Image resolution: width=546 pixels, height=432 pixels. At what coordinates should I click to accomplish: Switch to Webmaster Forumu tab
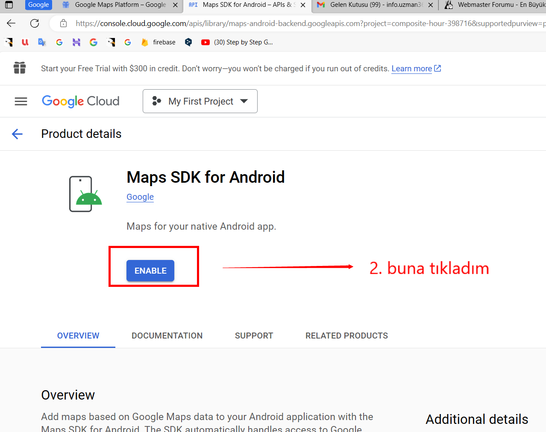coord(496,5)
